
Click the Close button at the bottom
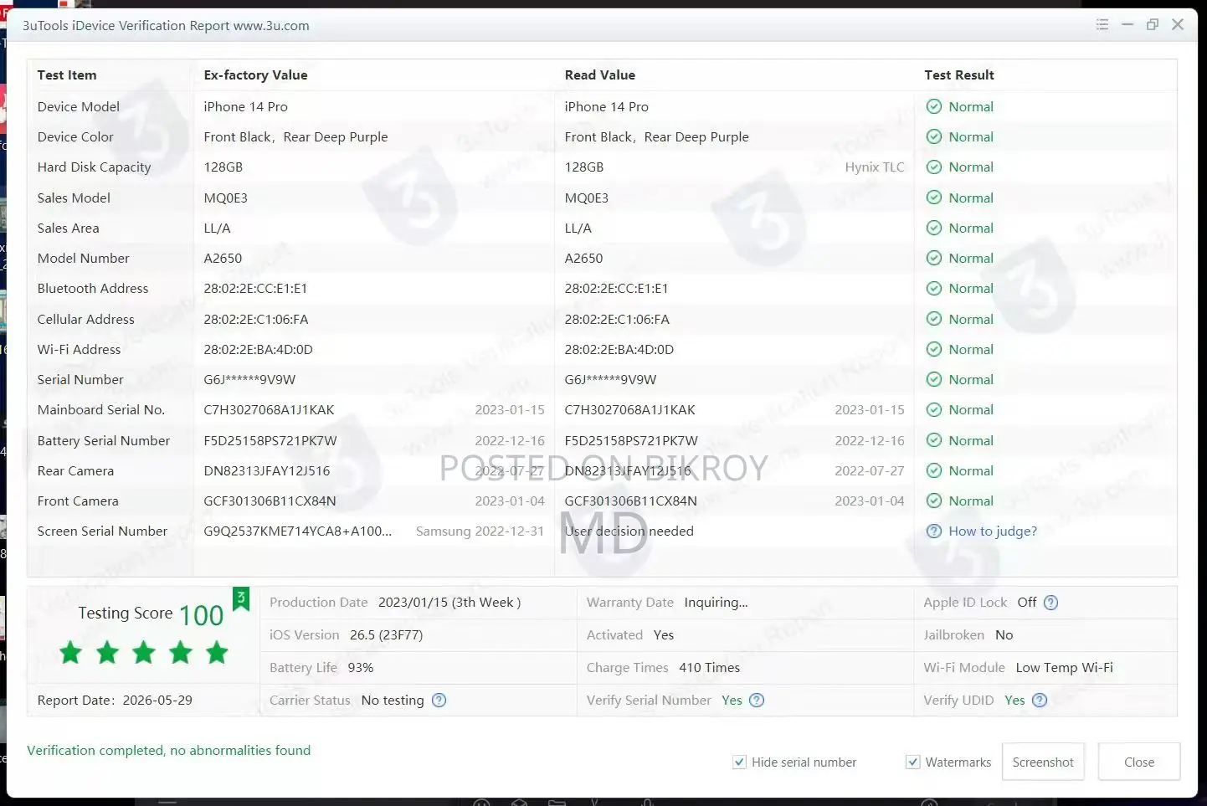point(1139,762)
